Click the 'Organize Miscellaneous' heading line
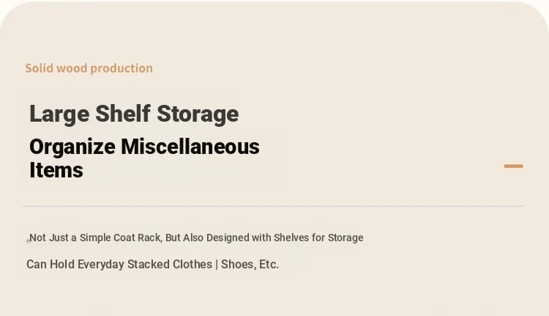549x316 pixels. [x=145, y=147]
